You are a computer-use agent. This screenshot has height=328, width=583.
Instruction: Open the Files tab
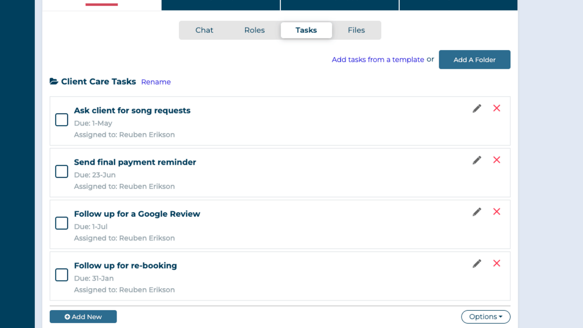[356, 30]
